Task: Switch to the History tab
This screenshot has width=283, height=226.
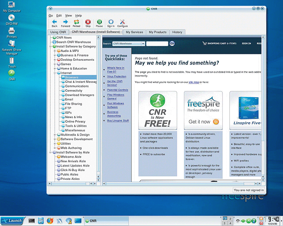Action: (x=177, y=32)
